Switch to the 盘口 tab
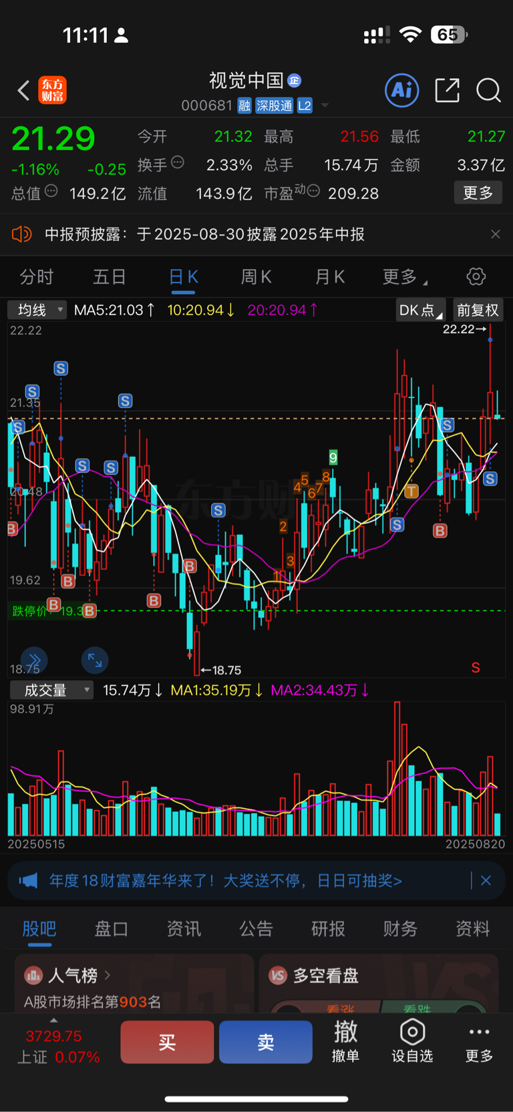513x1112 pixels. point(112,929)
